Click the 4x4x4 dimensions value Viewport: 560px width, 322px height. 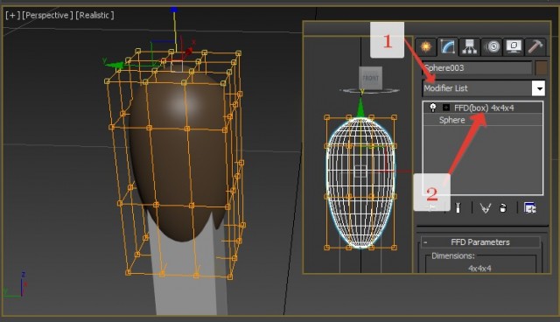[479, 268]
